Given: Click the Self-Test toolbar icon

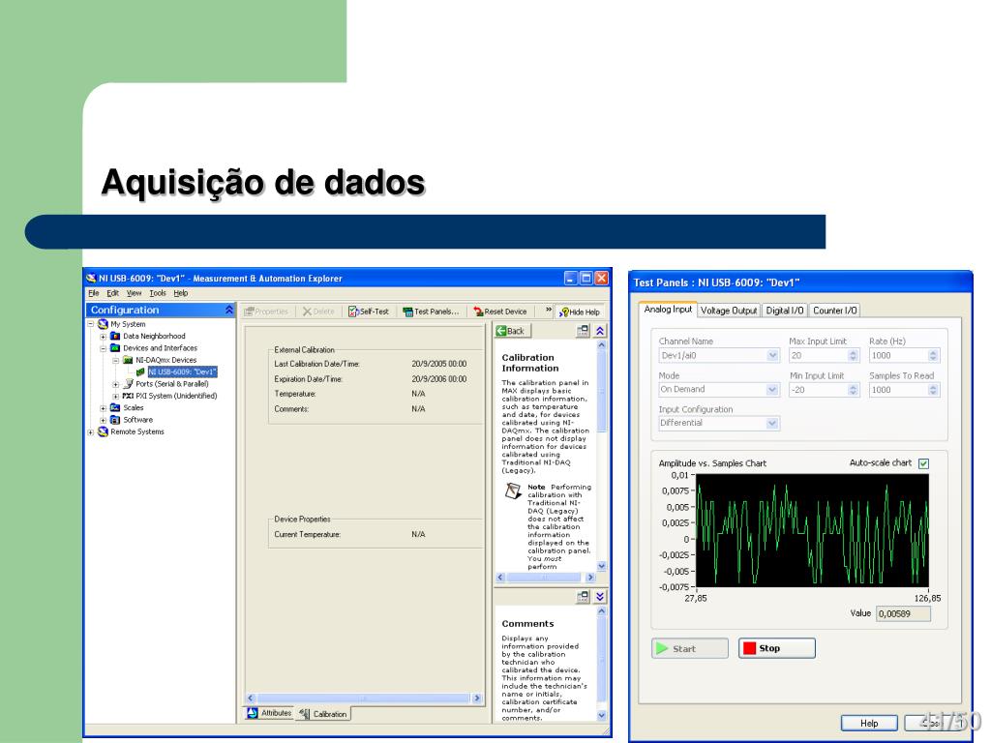Looking at the screenshot, I should 369,312.
